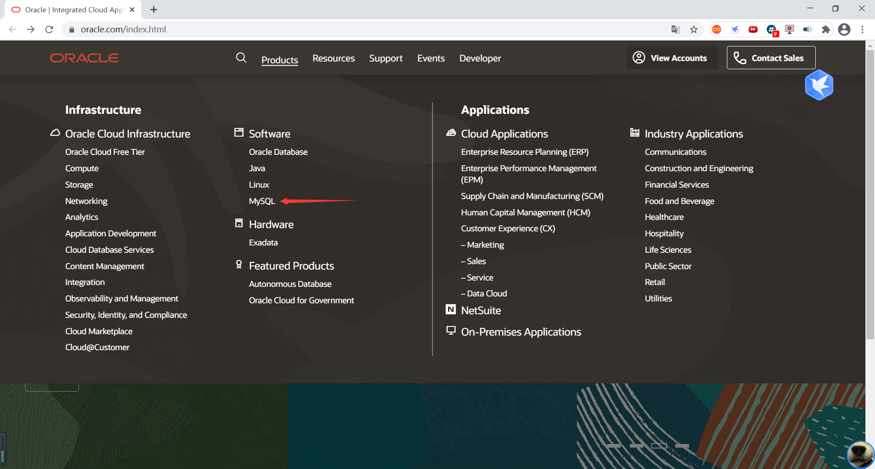Click the Software window icon
The height and width of the screenshot is (469, 875).
click(239, 132)
